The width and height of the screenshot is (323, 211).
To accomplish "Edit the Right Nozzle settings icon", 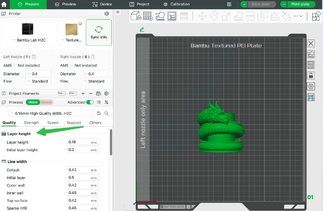I will click(93, 56).
